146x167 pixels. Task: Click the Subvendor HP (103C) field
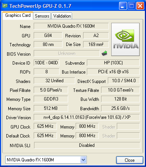(113, 63)
